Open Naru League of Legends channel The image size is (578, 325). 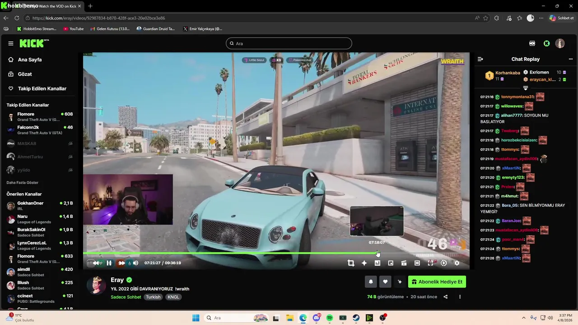pos(40,219)
